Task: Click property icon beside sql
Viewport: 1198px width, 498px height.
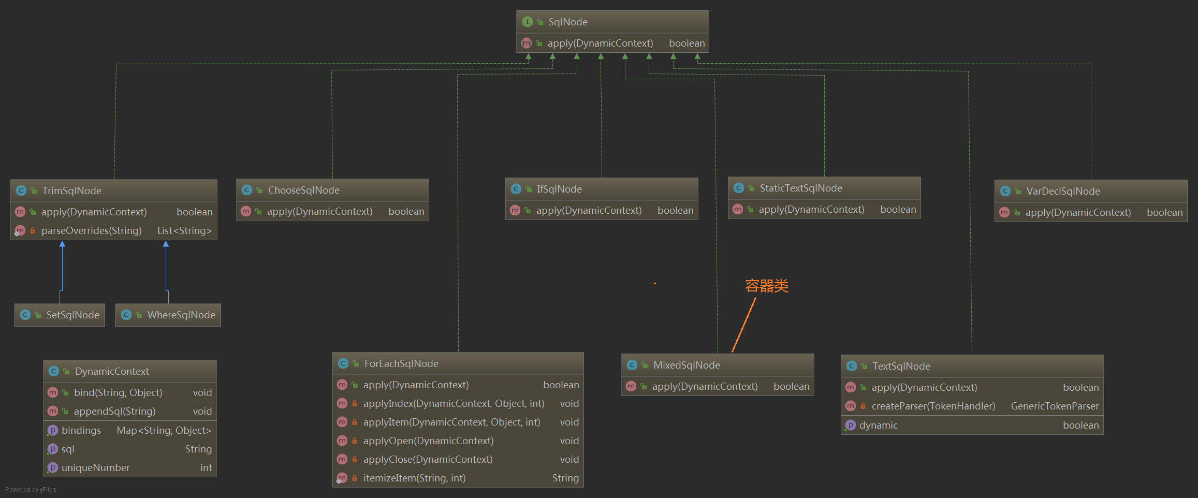Action: click(52, 449)
